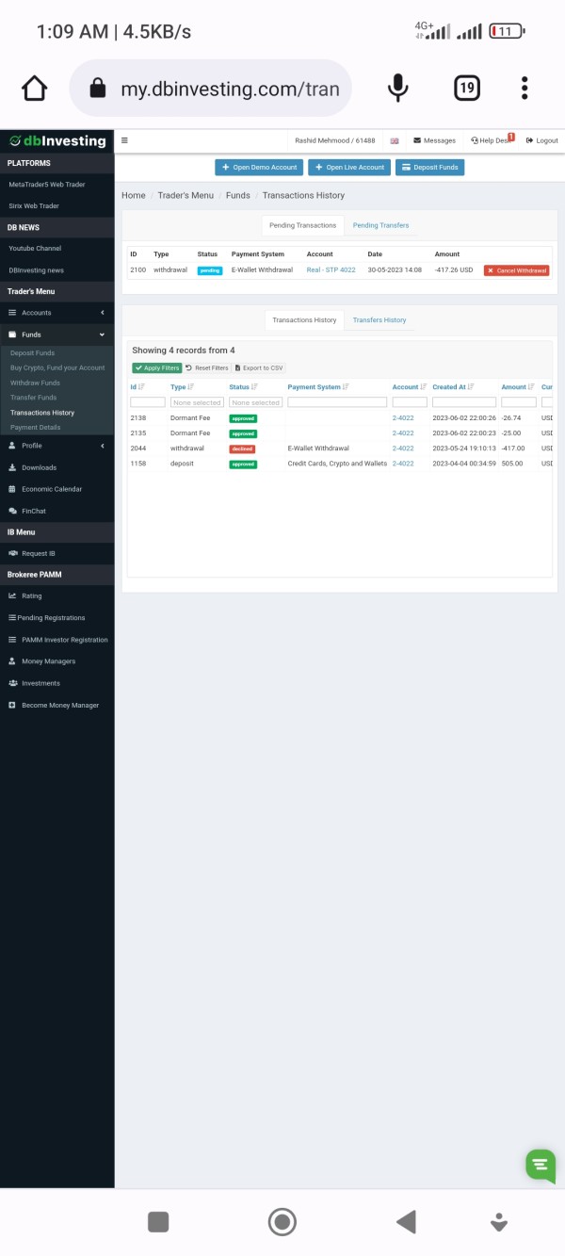Tap the browser home icon
This screenshot has width=565, height=1256.
34,89
